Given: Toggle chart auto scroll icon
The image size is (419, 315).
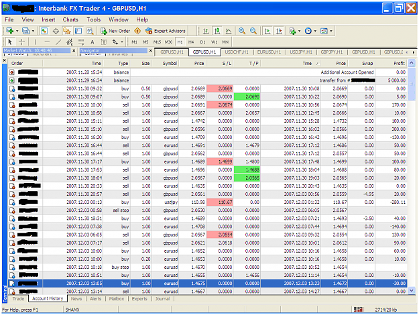Looking at the screenshot, I should pyautogui.click(x=267, y=31).
